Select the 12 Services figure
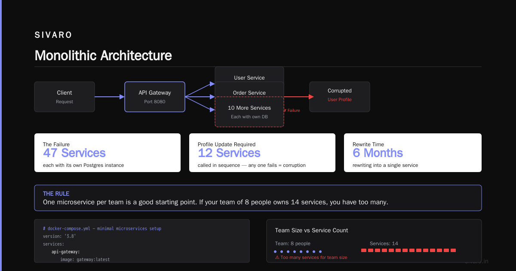The height and width of the screenshot is (271, 516). (229, 153)
